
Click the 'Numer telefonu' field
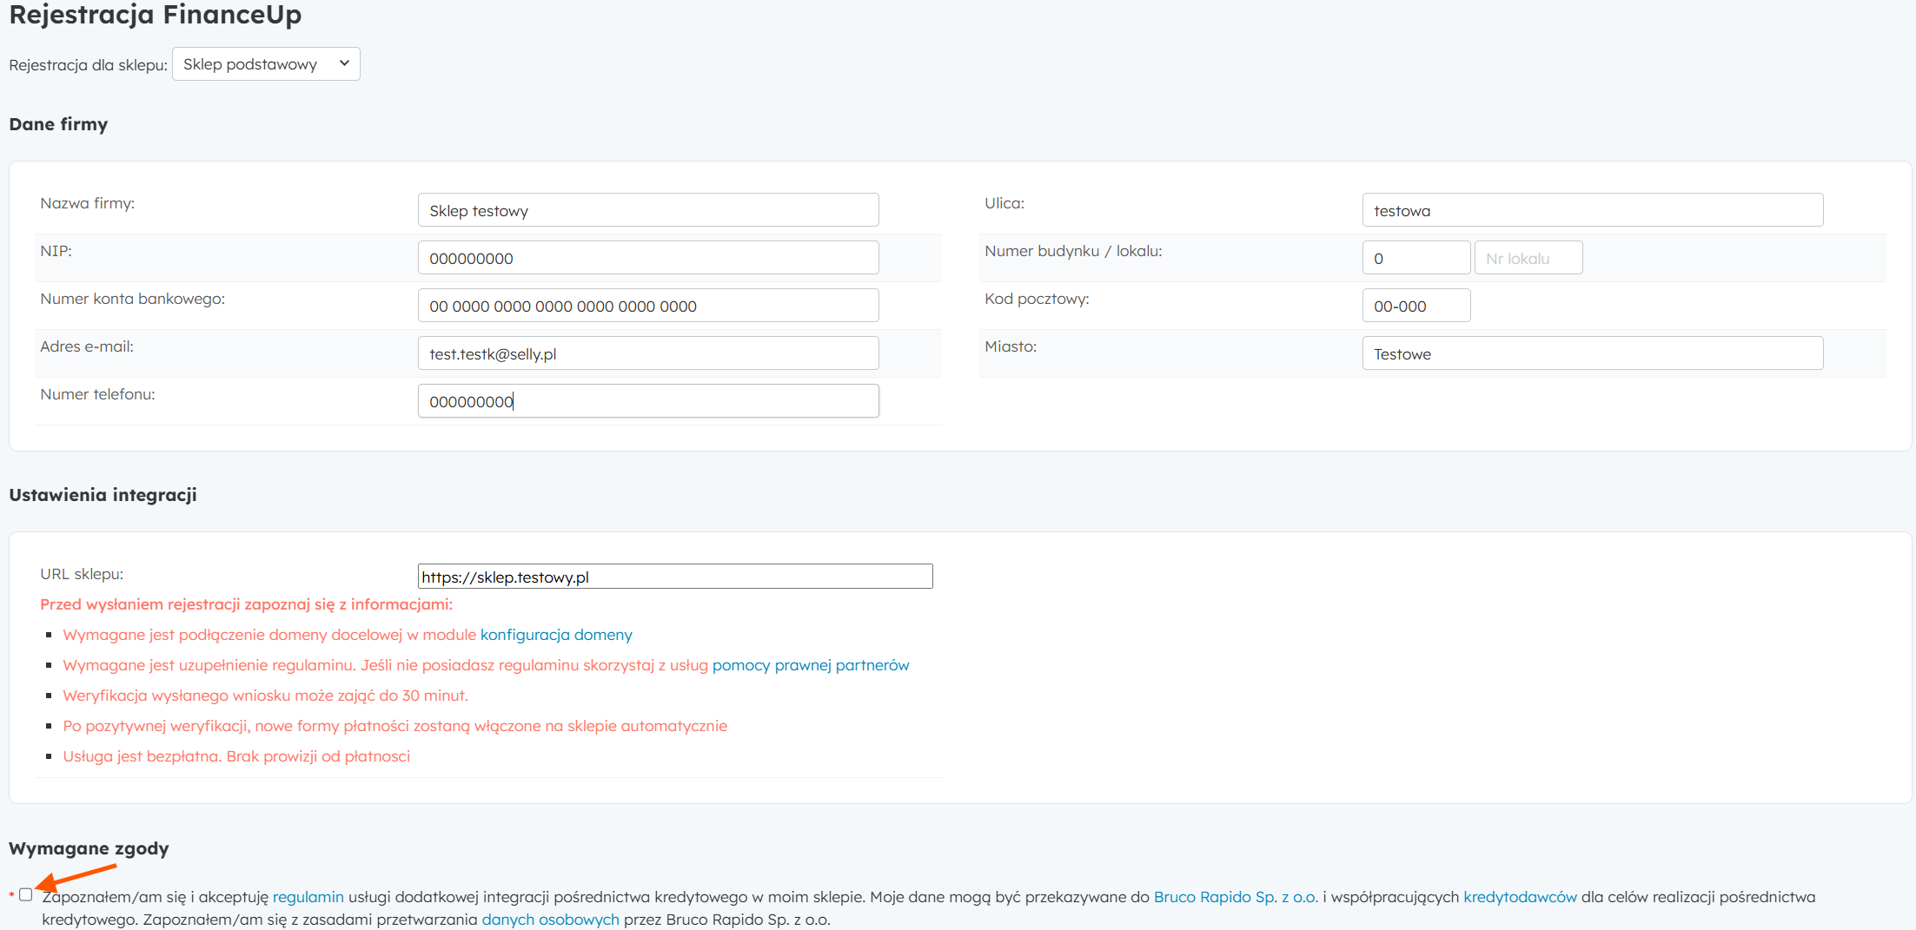(x=647, y=401)
